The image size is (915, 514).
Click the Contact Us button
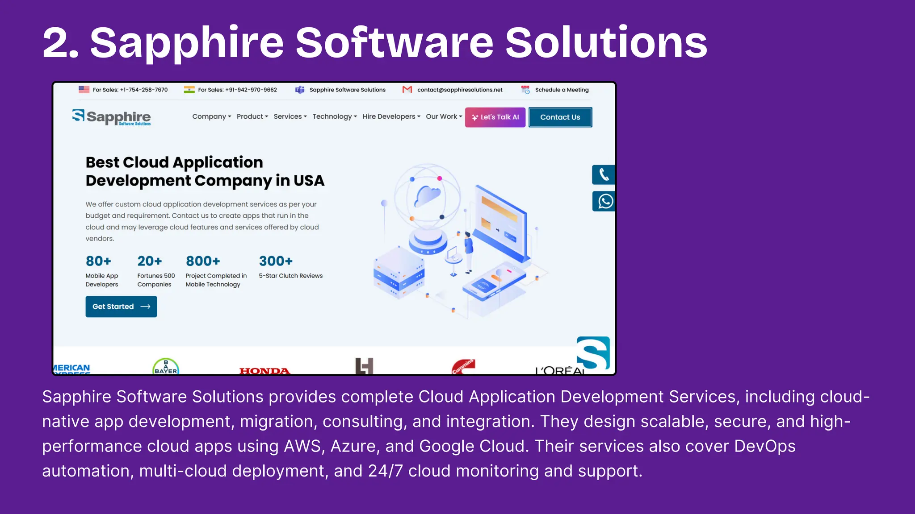tap(560, 117)
